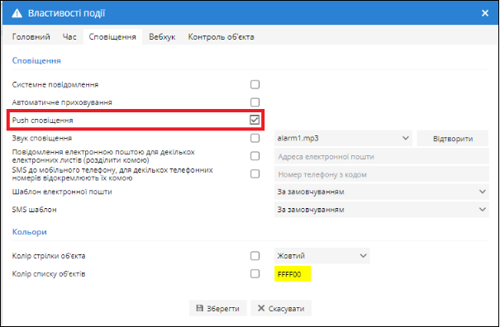Enable the Системне повідомлення checkbox
Viewport: 500px width, 327px height.
[255, 84]
